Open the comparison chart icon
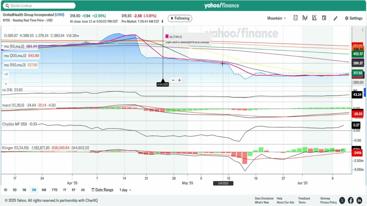This screenshot has width=367, height=206. click(314, 18)
